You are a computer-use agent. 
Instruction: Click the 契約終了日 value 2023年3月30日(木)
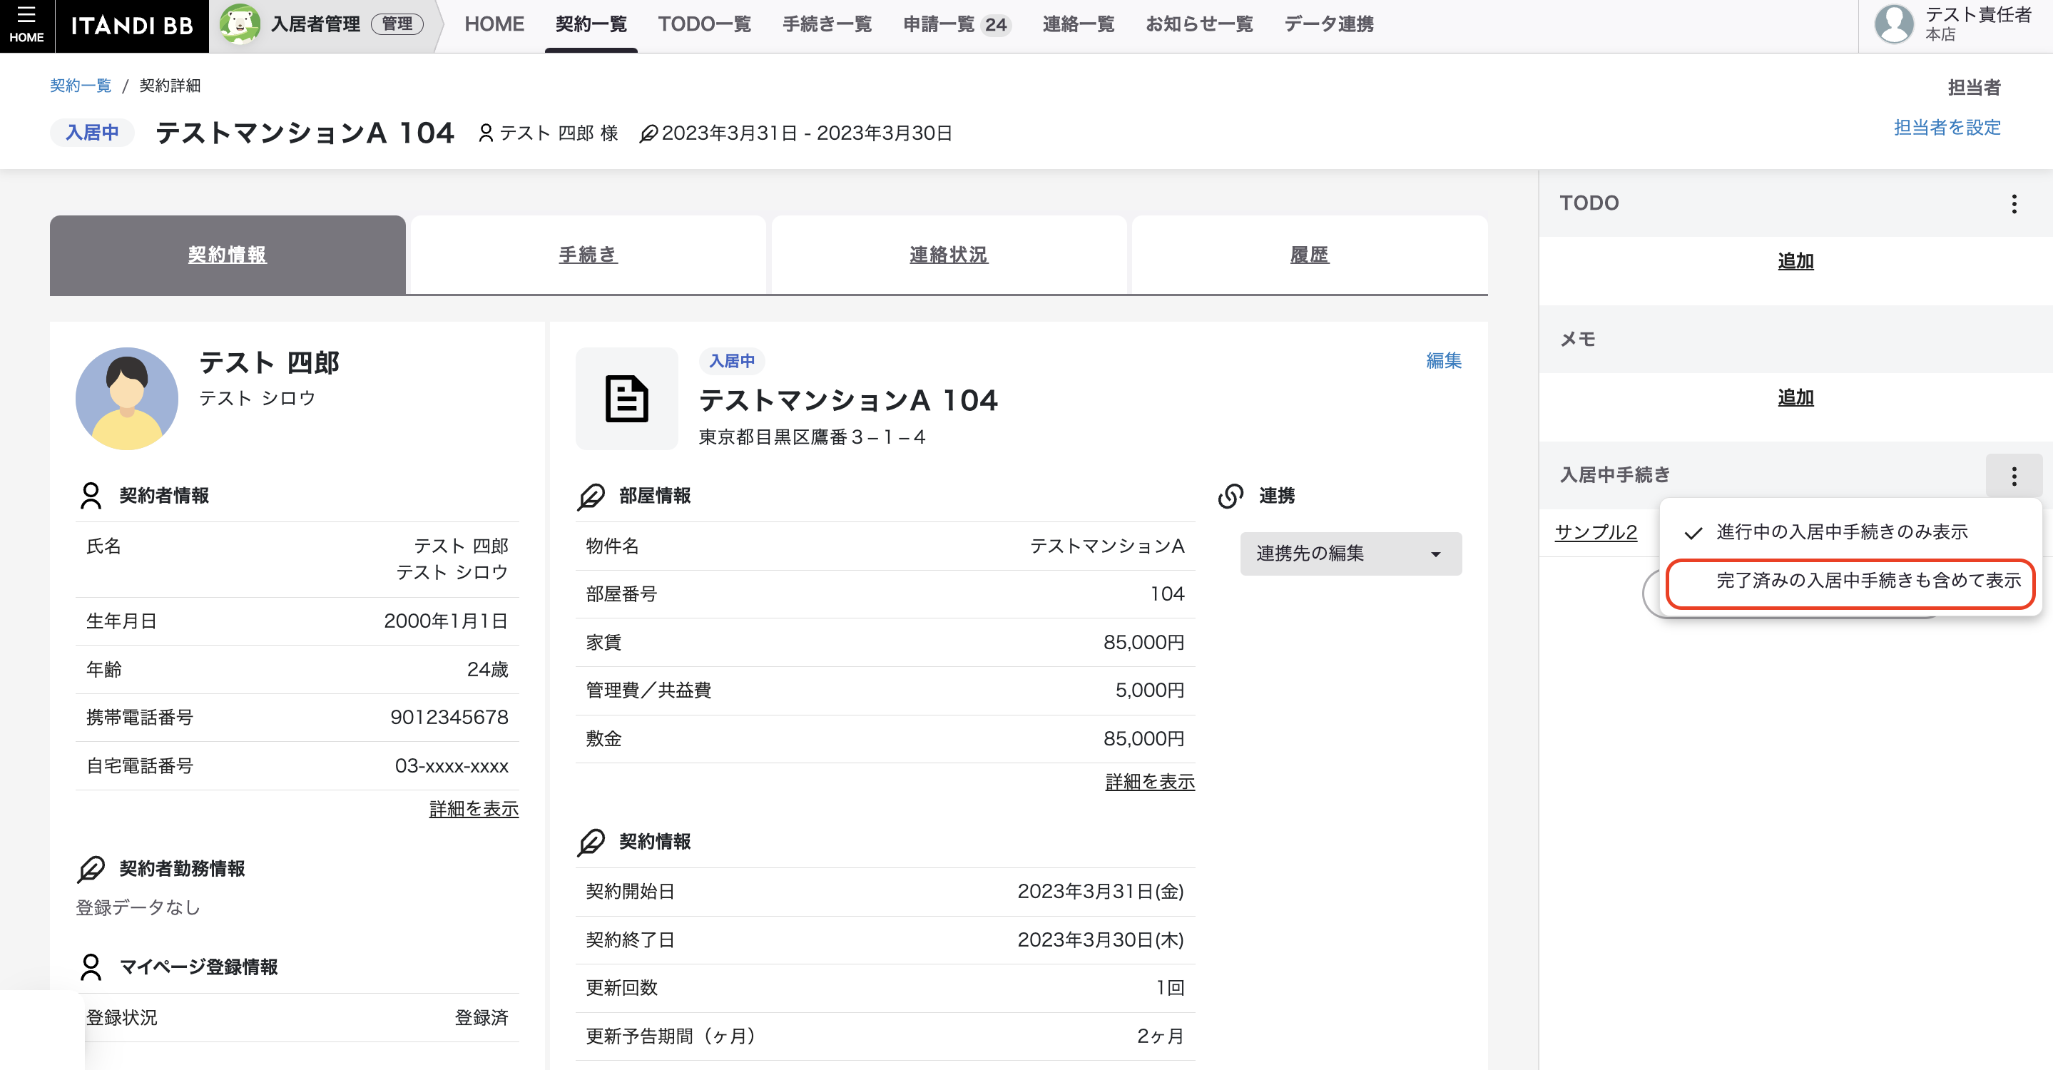pos(1101,940)
